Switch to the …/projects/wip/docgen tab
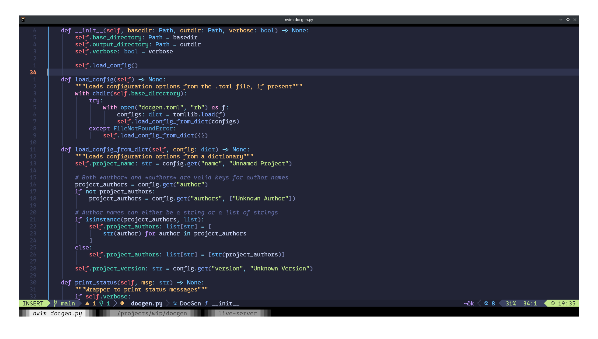The width and height of the screenshot is (598, 339). point(150,313)
